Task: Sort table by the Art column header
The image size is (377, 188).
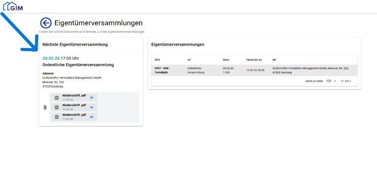Action: [189, 60]
